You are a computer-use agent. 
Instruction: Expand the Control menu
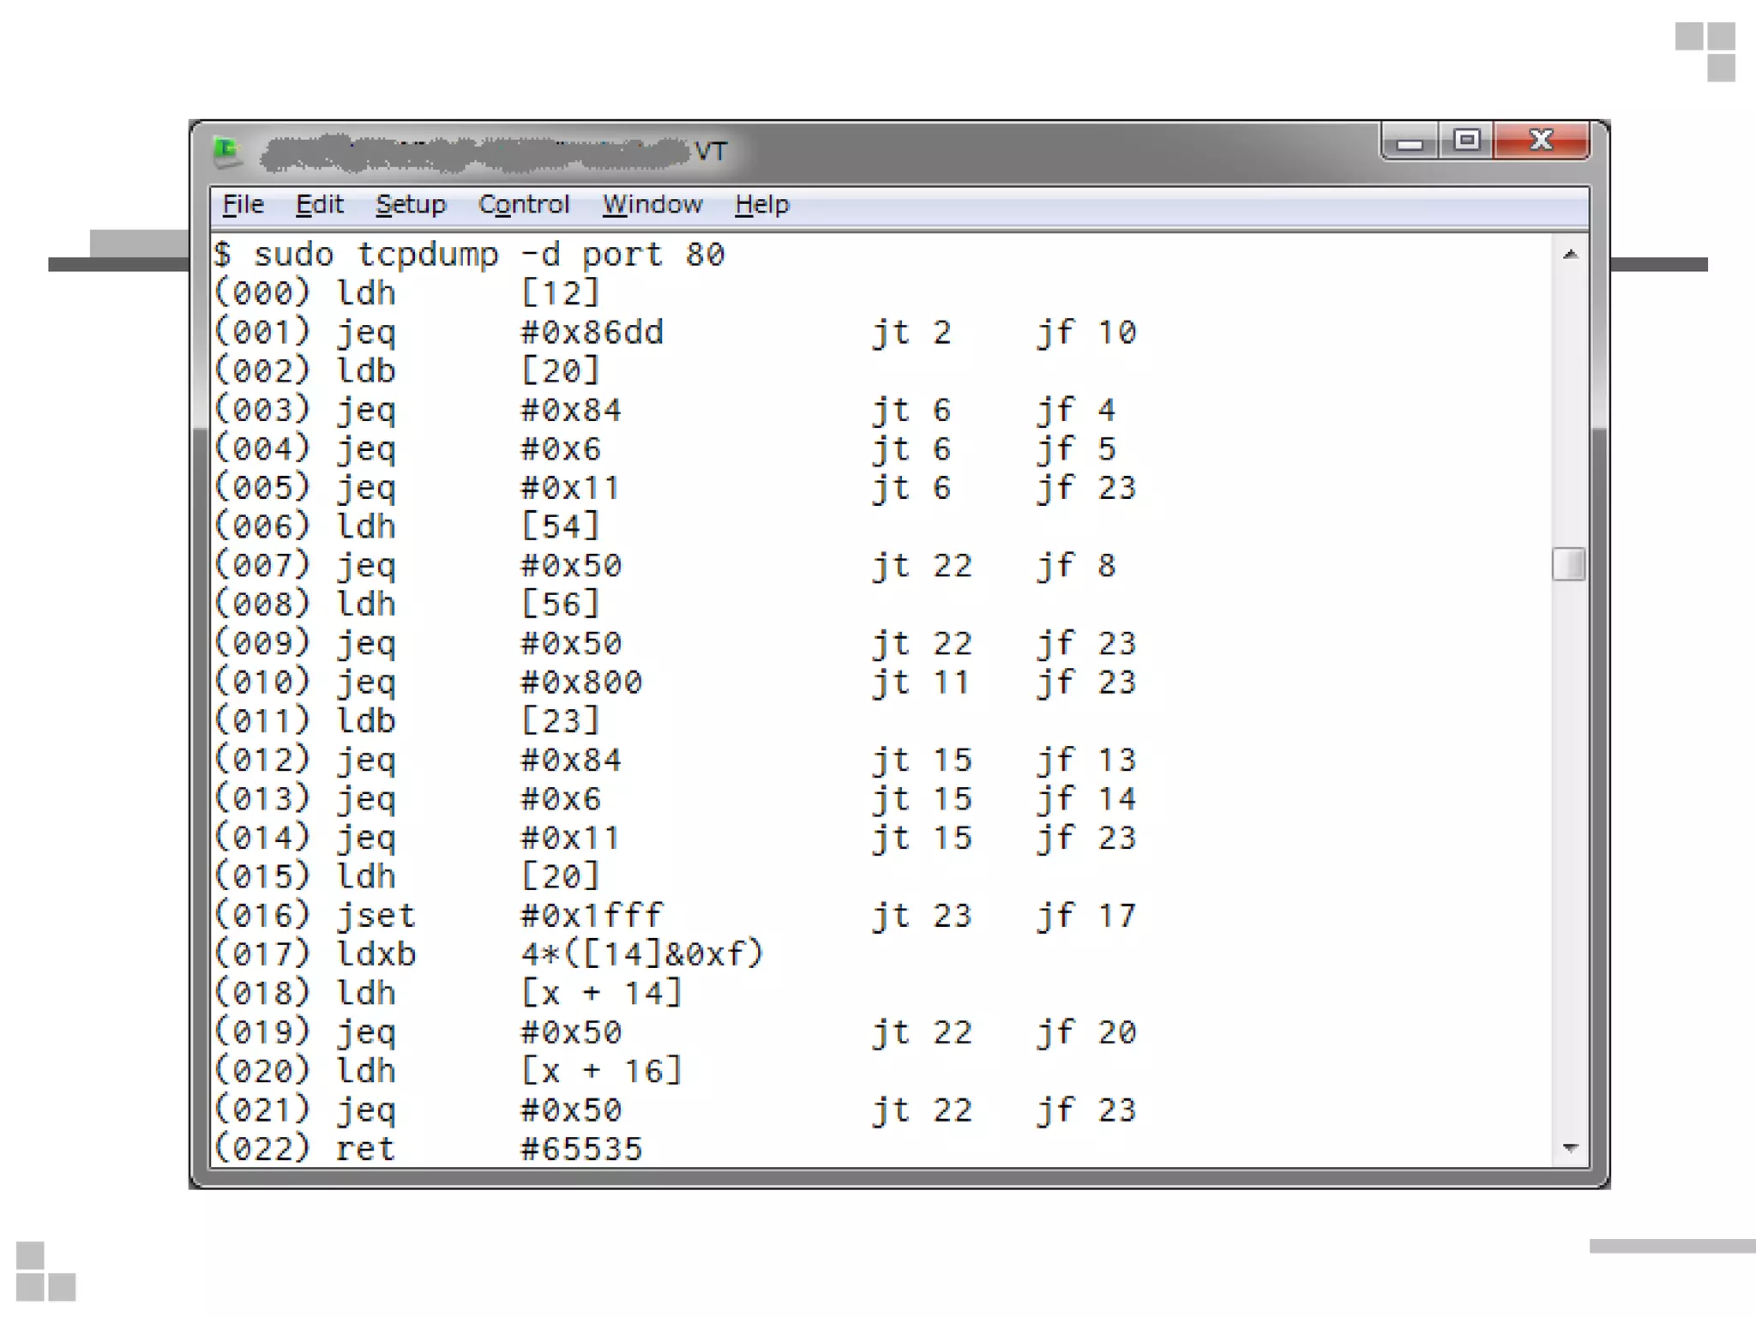(523, 205)
